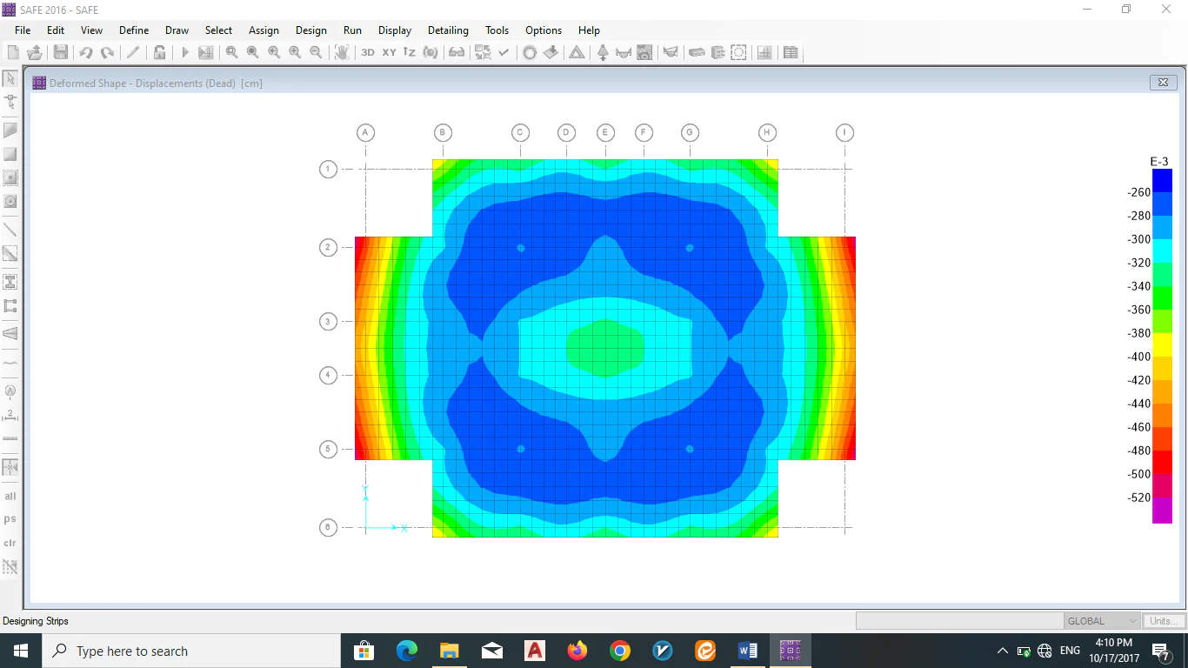
Task: Close the Deformed Shape window
Action: pyautogui.click(x=1163, y=83)
